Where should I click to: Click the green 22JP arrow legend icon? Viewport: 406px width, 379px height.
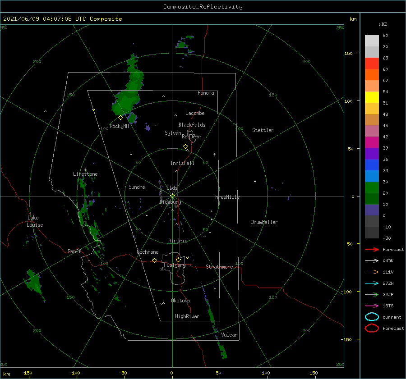point(372,294)
